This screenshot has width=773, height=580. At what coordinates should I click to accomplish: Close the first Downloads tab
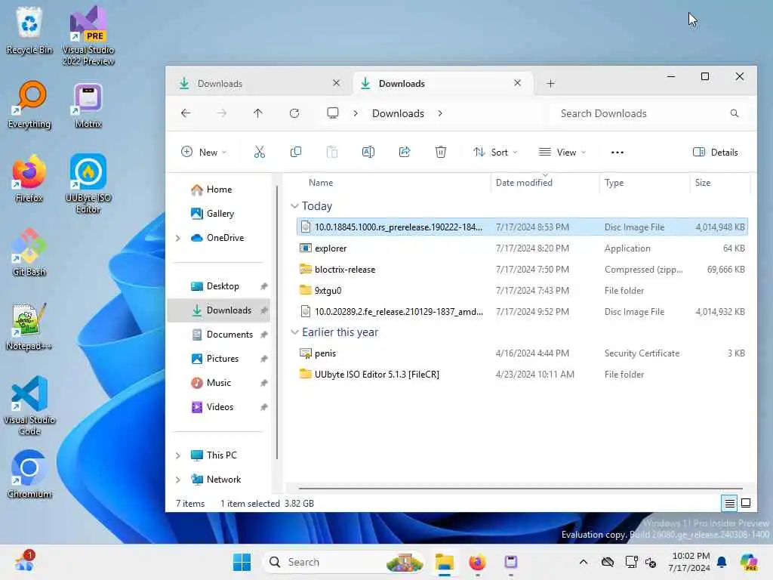(336, 83)
